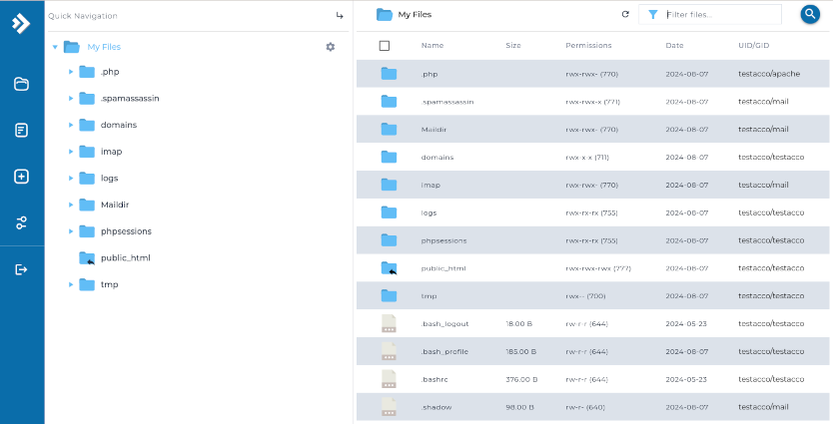Click the Filter files input field

coord(721,15)
